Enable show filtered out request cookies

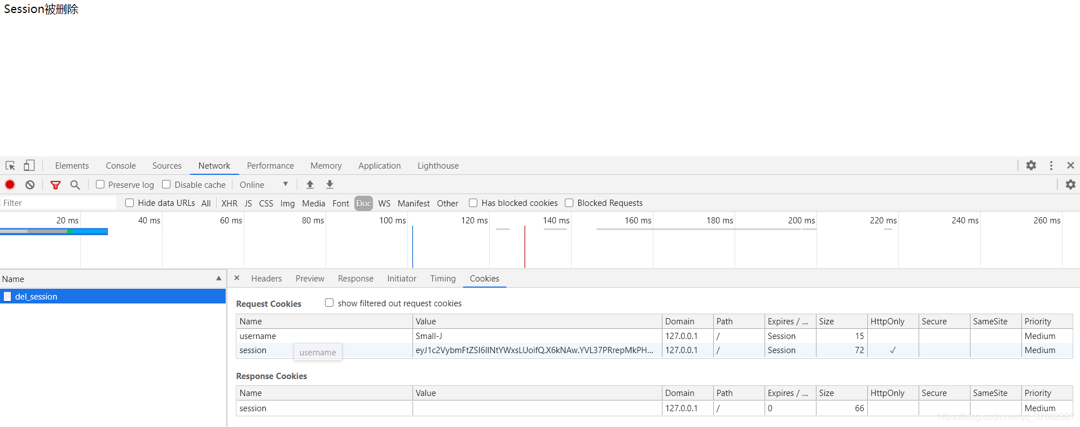[x=330, y=303]
